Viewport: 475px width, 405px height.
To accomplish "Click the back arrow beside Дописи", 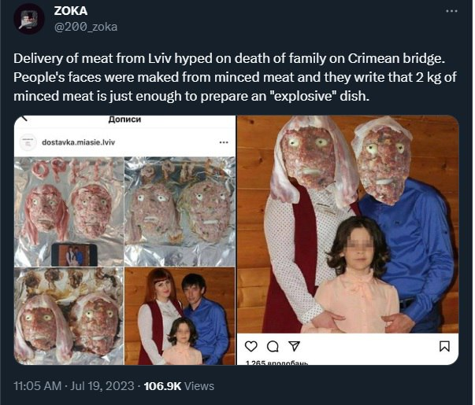I will click(x=24, y=119).
